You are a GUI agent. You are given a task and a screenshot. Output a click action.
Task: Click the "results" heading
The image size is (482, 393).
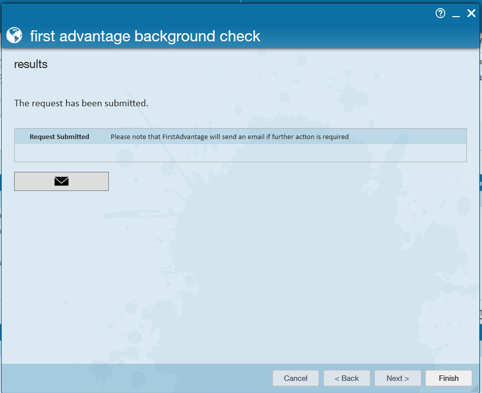click(31, 64)
